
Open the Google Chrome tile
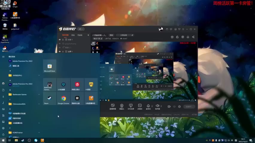click(63, 99)
